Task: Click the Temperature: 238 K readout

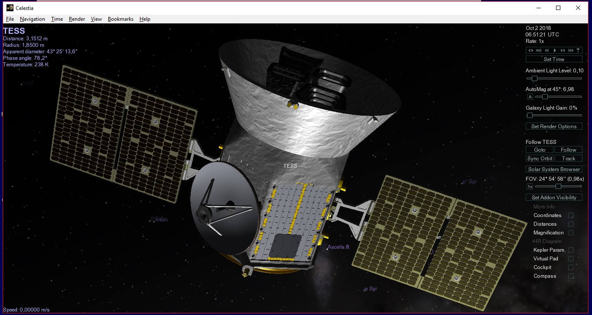Action: click(26, 65)
